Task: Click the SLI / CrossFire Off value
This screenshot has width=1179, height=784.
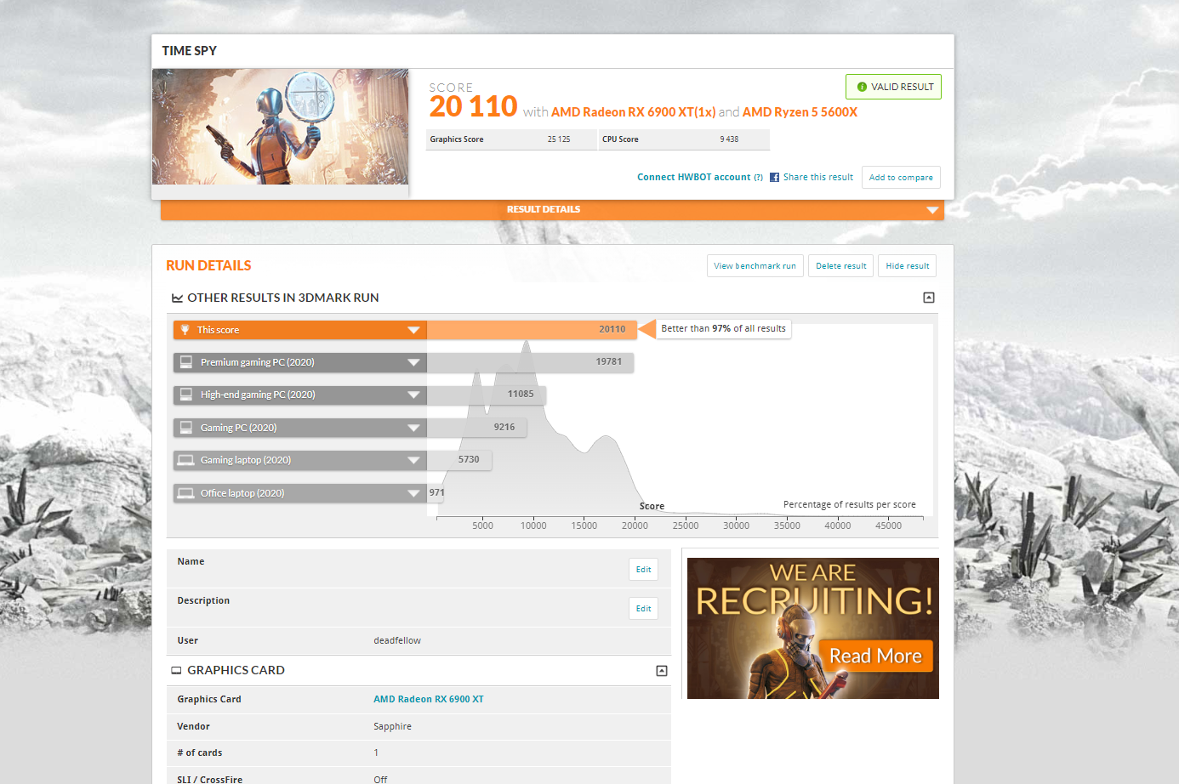Action: pyautogui.click(x=380, y=780)
